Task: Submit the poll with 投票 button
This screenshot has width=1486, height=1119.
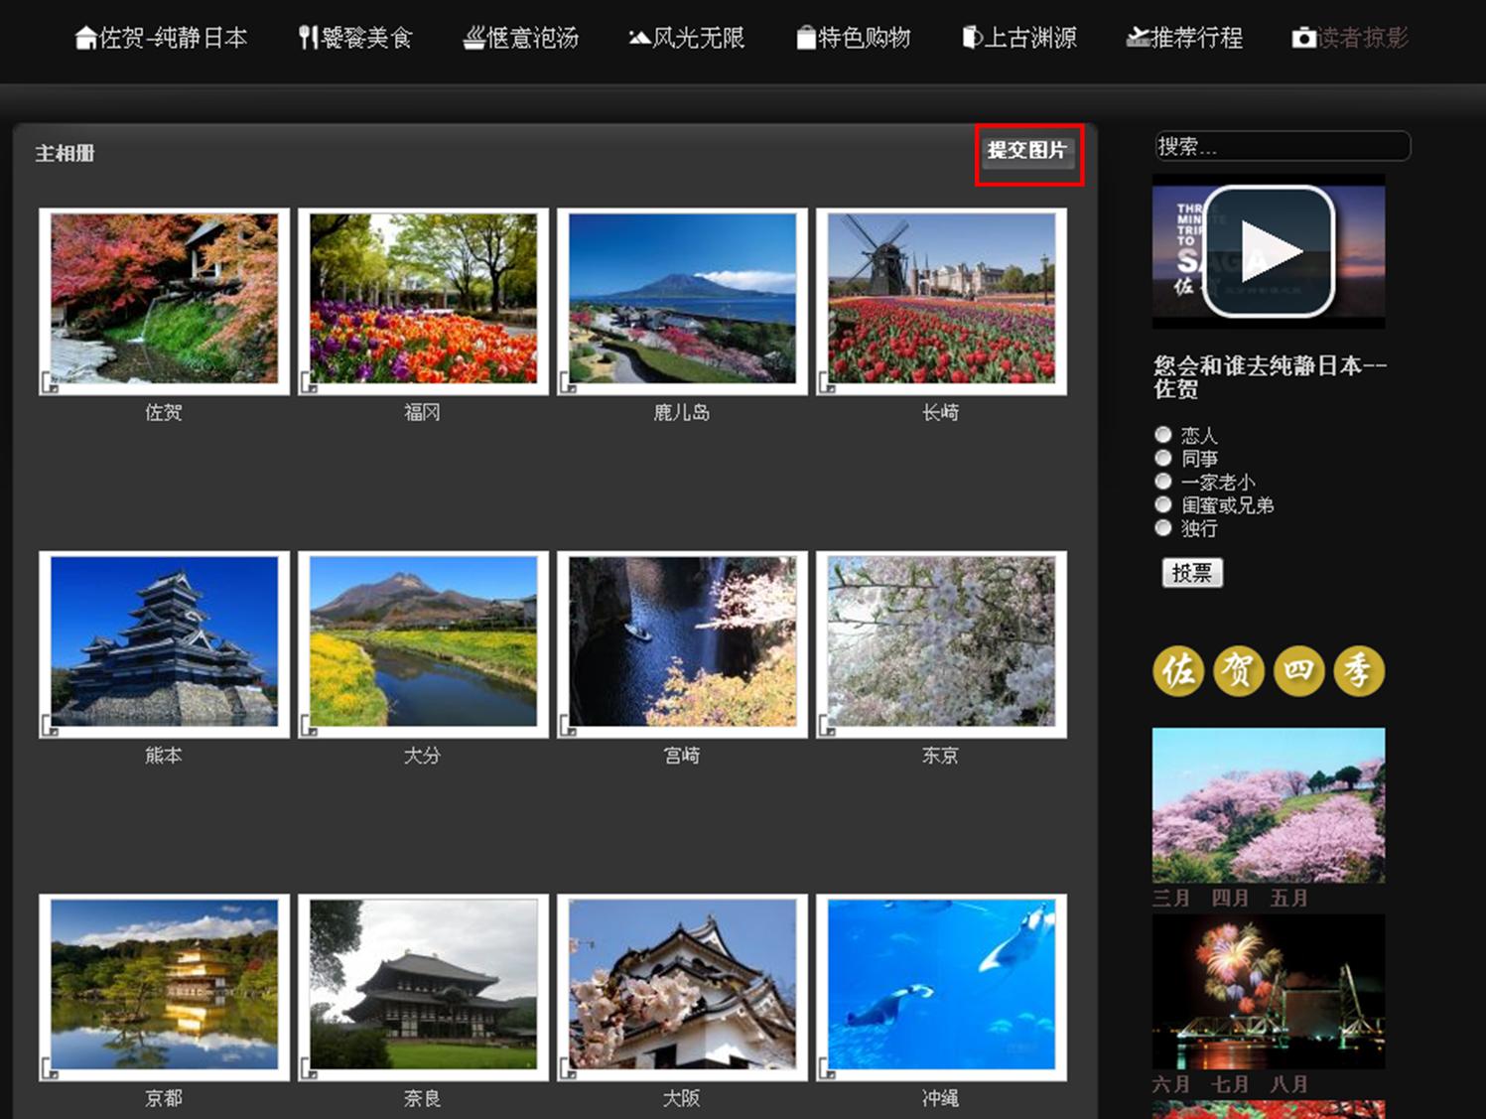Action: pos(1192,573)
